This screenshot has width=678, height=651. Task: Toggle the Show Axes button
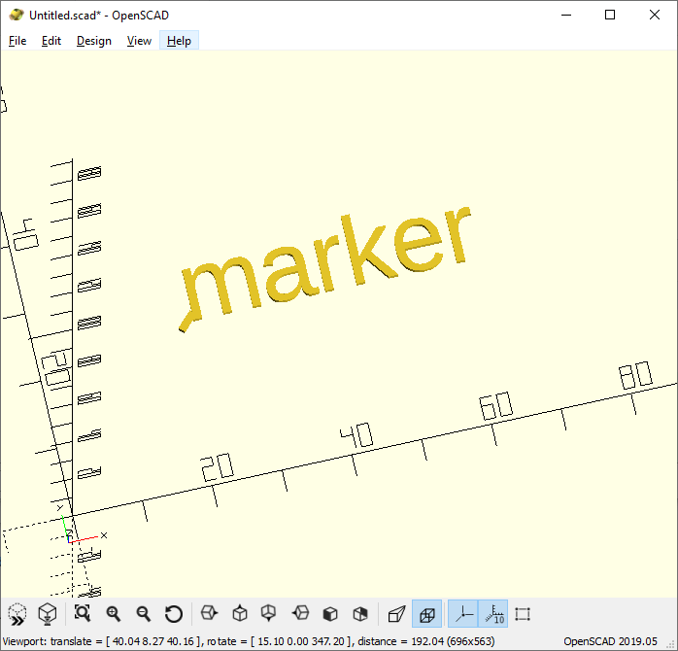pyautogui.click(x=462, y=613)
